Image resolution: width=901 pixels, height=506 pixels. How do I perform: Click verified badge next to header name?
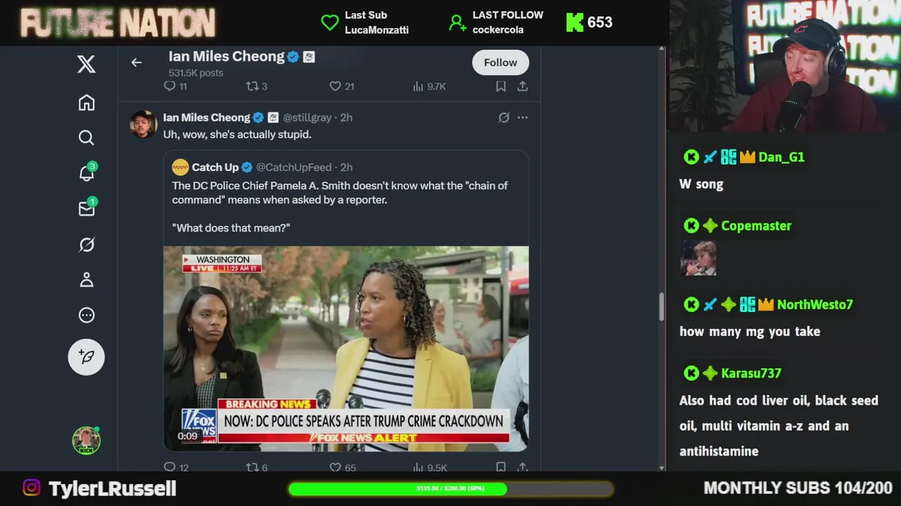(294, 58)
